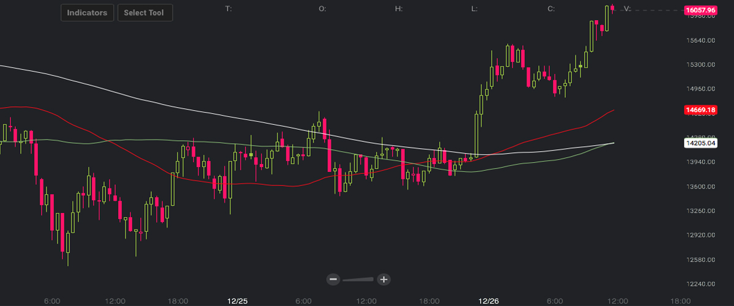This screenshot has width=734, height=306.
Task: Click the O: open readout label
Action: pyautogui.click(x=322, y=9)
